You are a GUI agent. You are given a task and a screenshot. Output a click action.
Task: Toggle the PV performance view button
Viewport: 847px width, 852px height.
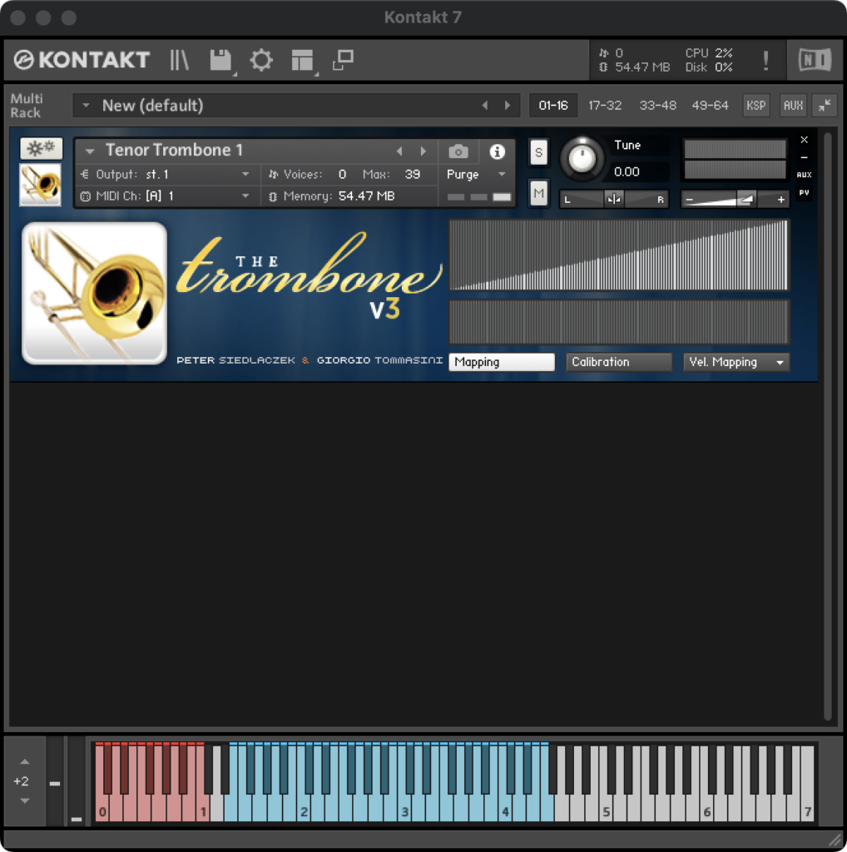tap(804, 193)
